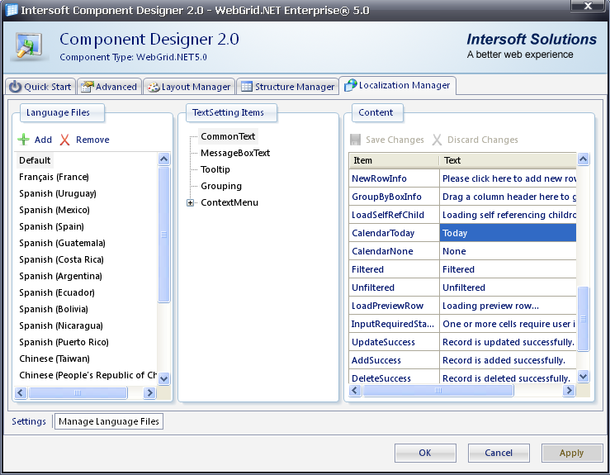This screenshot has width=610, height=475.
Task: Click the Text column header
Action: (508, 160)
